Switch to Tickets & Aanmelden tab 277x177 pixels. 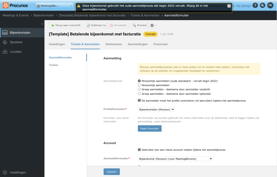click(x=85, y=44)
